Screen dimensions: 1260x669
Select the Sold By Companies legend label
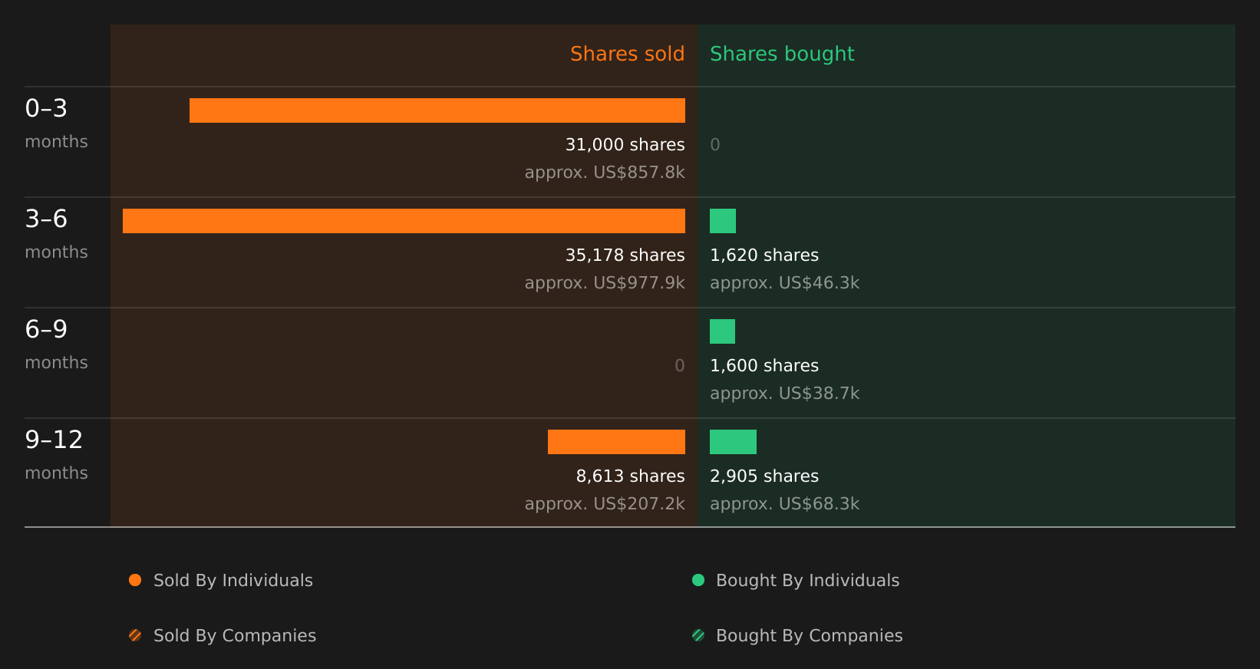235,636
